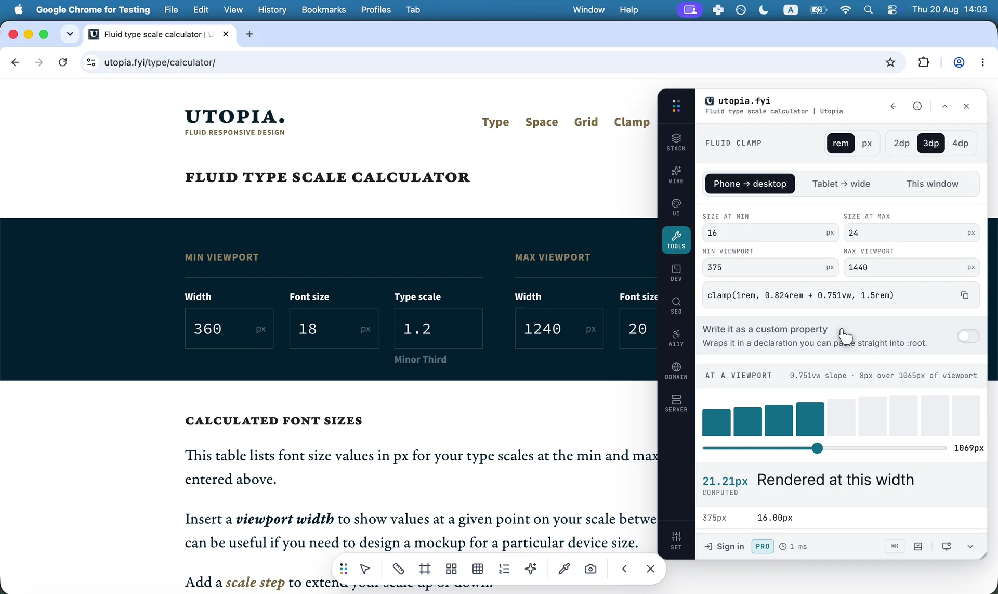Viewport: 998px width, 594px height.
Task: Open the Server section in the sidebar
Action: click(x=676, y=404)
